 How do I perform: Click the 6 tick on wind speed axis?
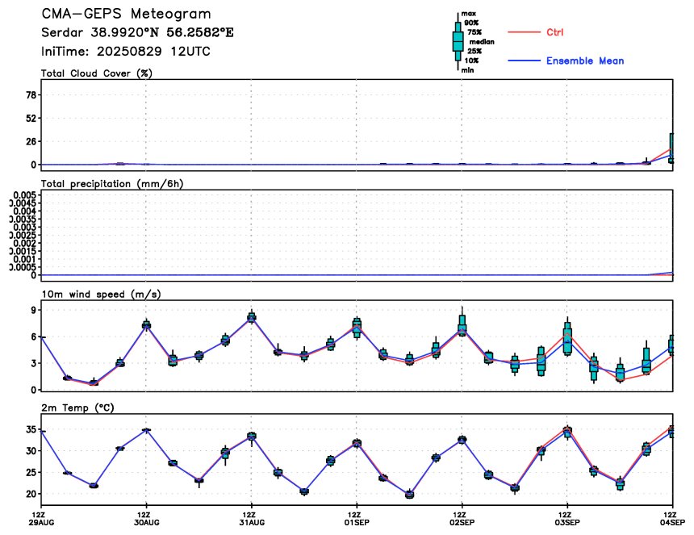coord(33,336)
